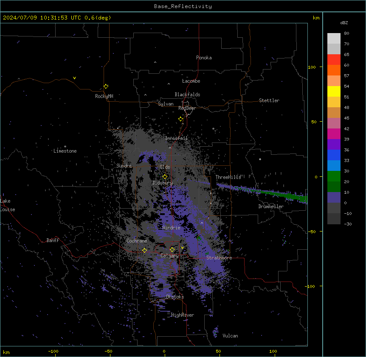Click the yellow station marker below Cochrane
Screen dimensions: 366x357
[144, 250]
